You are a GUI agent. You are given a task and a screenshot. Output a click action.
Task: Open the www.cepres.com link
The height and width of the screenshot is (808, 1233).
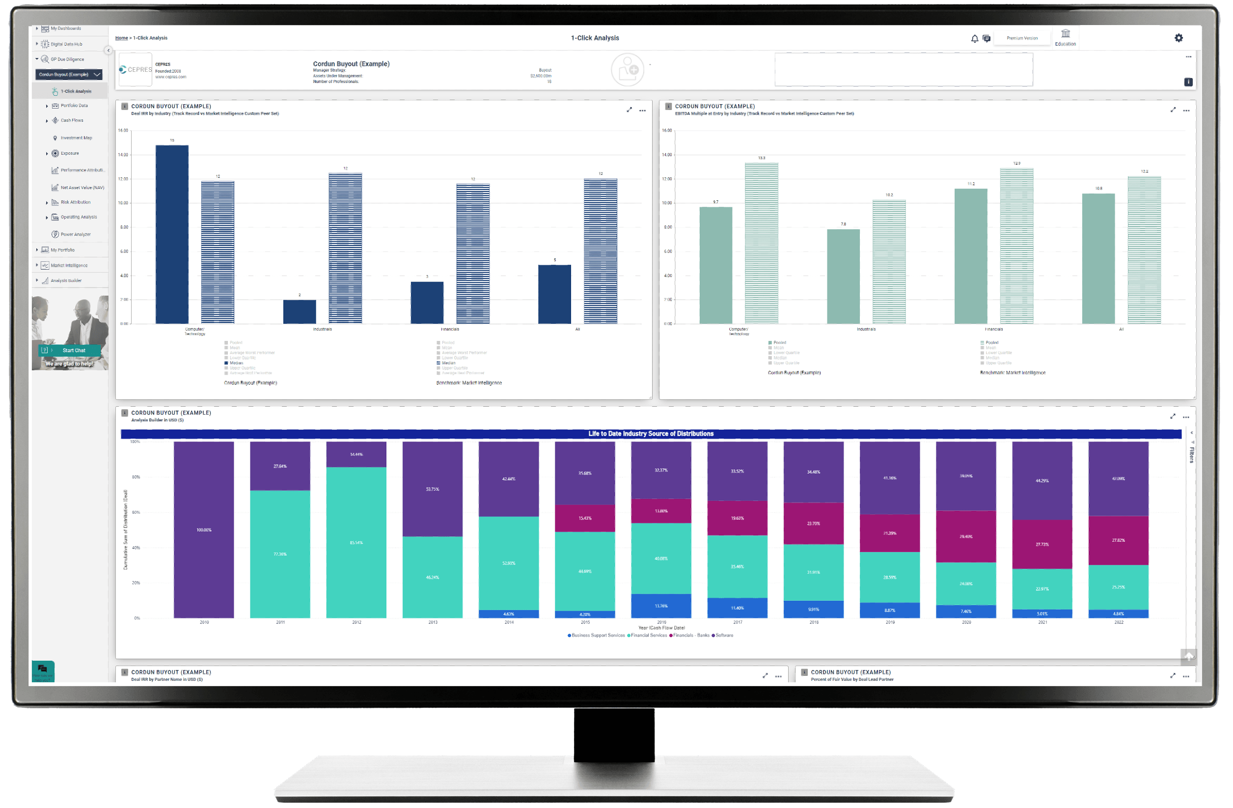(170, 77)
